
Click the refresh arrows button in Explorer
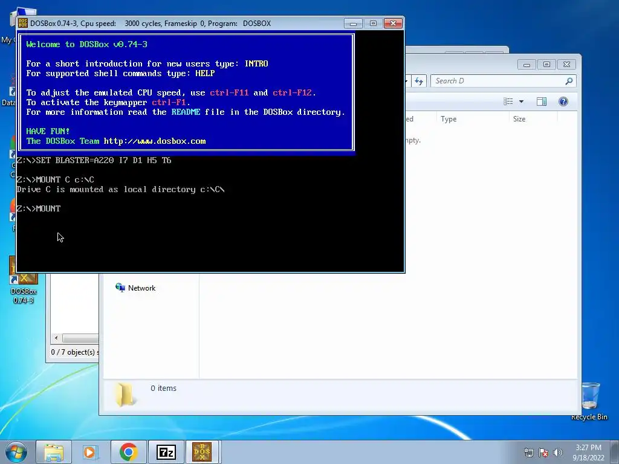[419, 82]
